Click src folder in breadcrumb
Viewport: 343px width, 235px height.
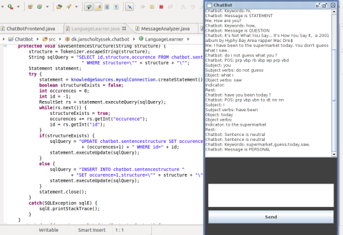click(x=49, y=39)
